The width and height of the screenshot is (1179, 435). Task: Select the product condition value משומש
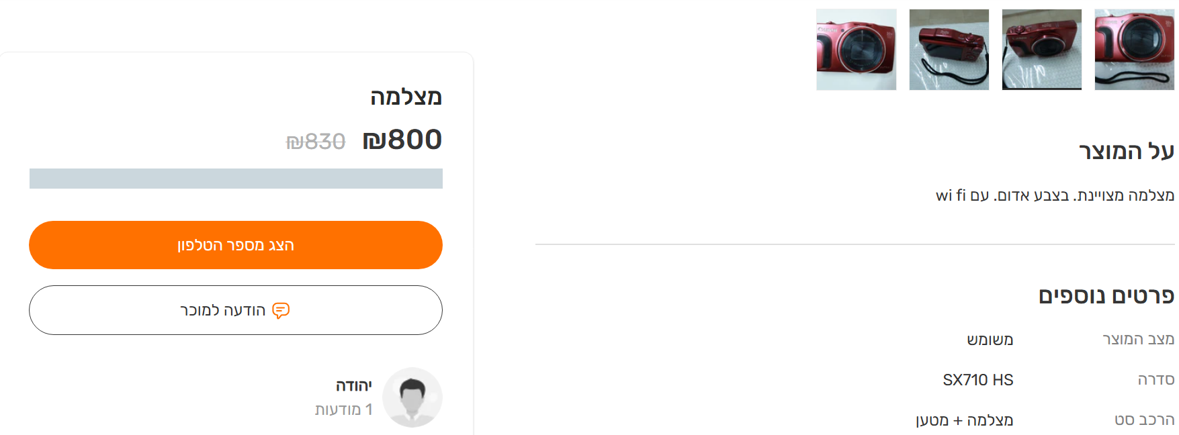[x=990, y=340]
